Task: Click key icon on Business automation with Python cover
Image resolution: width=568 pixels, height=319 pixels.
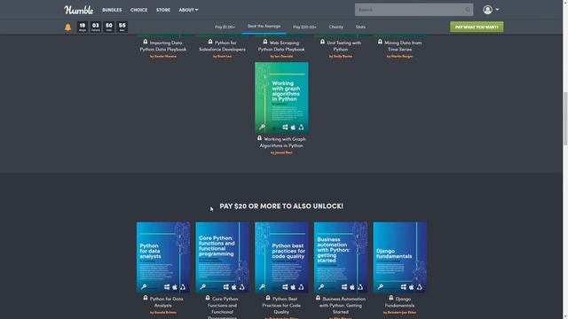Action: tap(321, 287)
